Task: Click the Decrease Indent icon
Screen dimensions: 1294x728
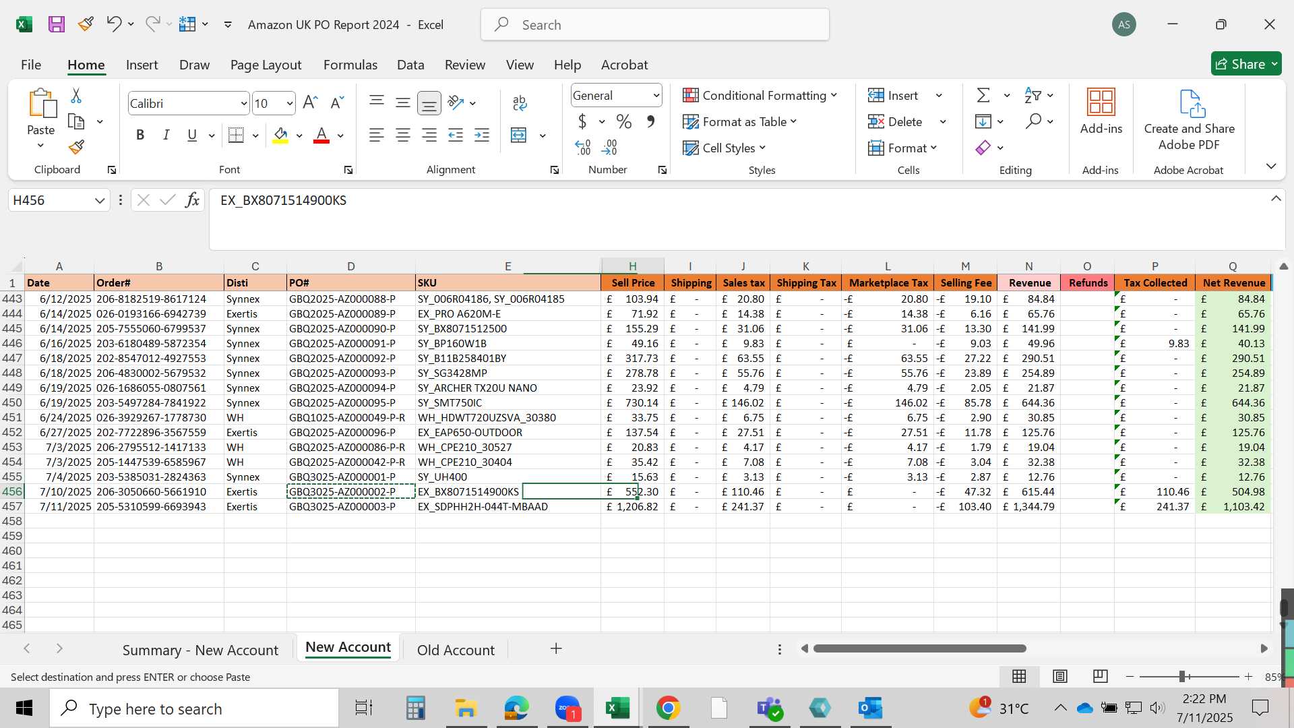Action: tap(456, 135)
